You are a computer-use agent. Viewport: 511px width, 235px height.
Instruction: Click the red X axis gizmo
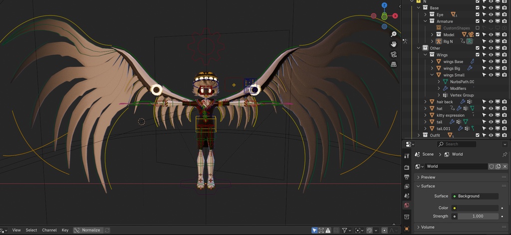click(x=395, y=15)
